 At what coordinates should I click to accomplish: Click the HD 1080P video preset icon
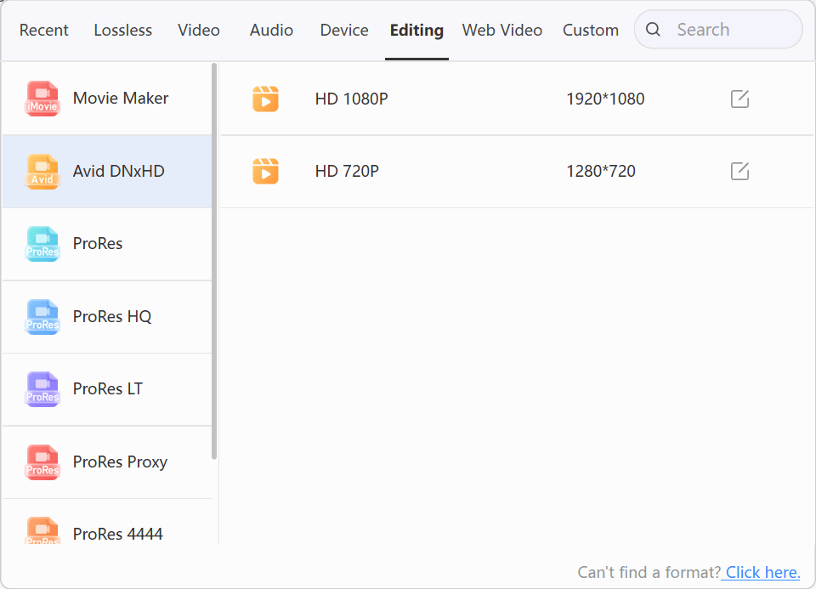pos(265,99)
